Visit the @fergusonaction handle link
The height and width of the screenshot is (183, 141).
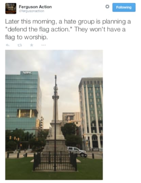click(x=32, y=11)
